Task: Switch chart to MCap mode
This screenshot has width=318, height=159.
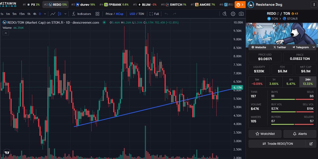Action: click(x=119, y=14)
